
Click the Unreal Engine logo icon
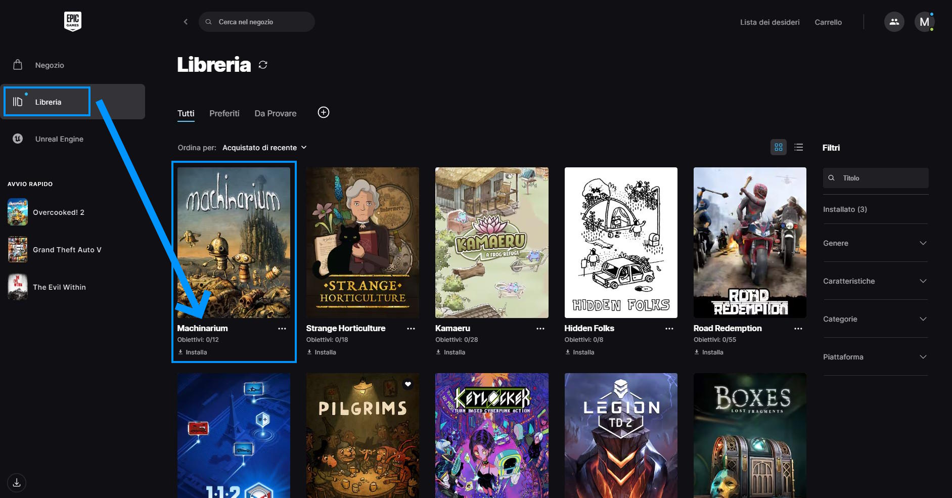(x=18, y=139)
